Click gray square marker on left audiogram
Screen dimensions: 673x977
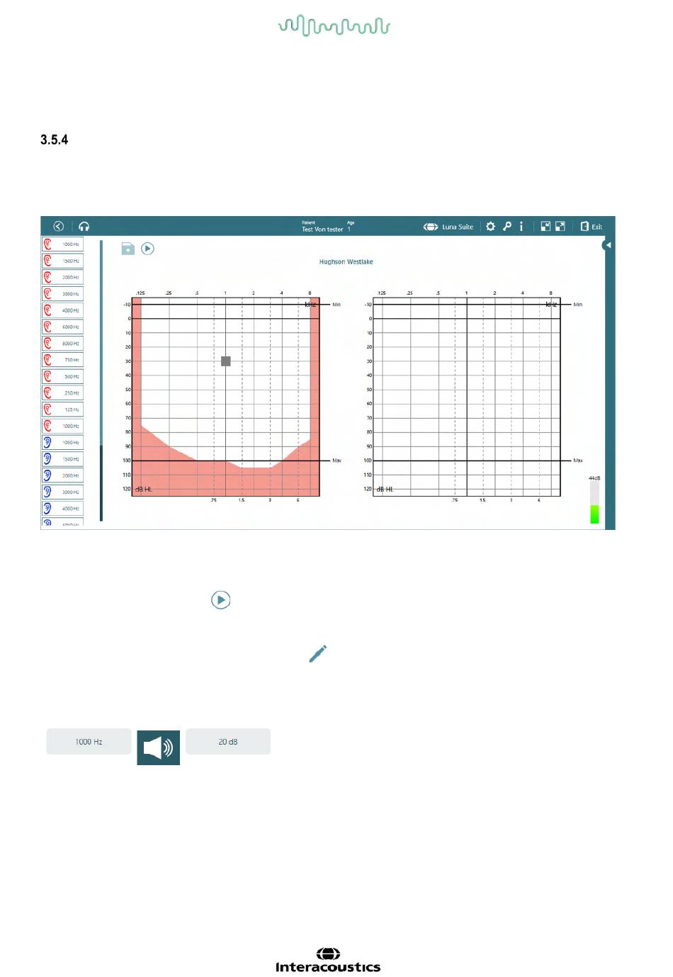coord(226,361)
